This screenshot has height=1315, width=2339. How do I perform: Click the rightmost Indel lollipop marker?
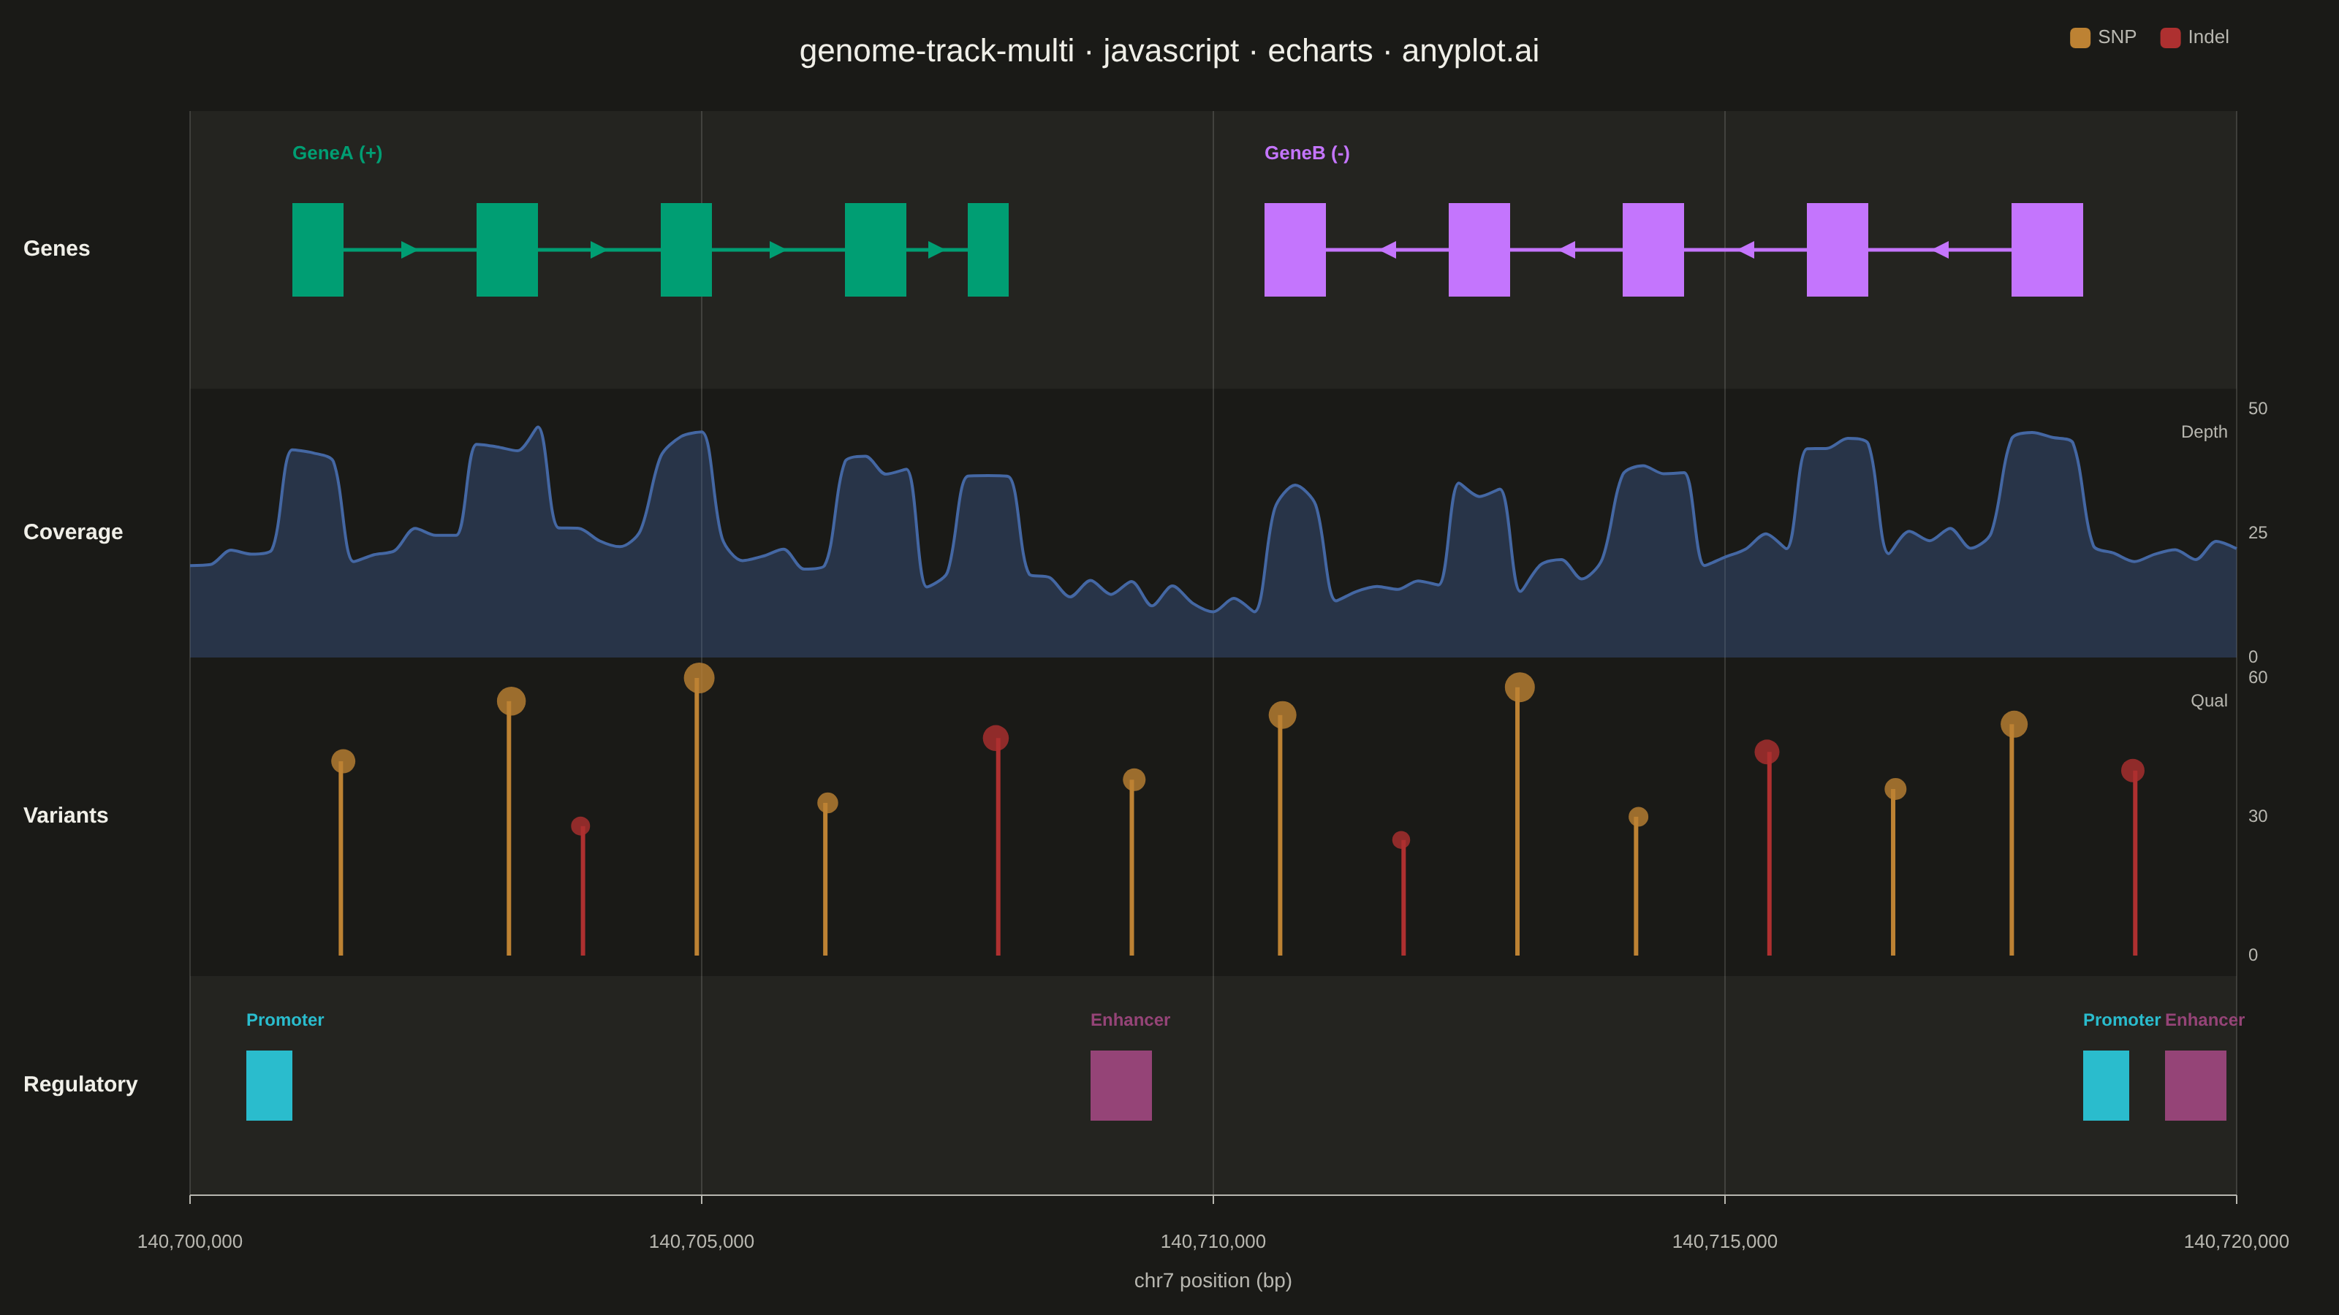point(2133,771)
